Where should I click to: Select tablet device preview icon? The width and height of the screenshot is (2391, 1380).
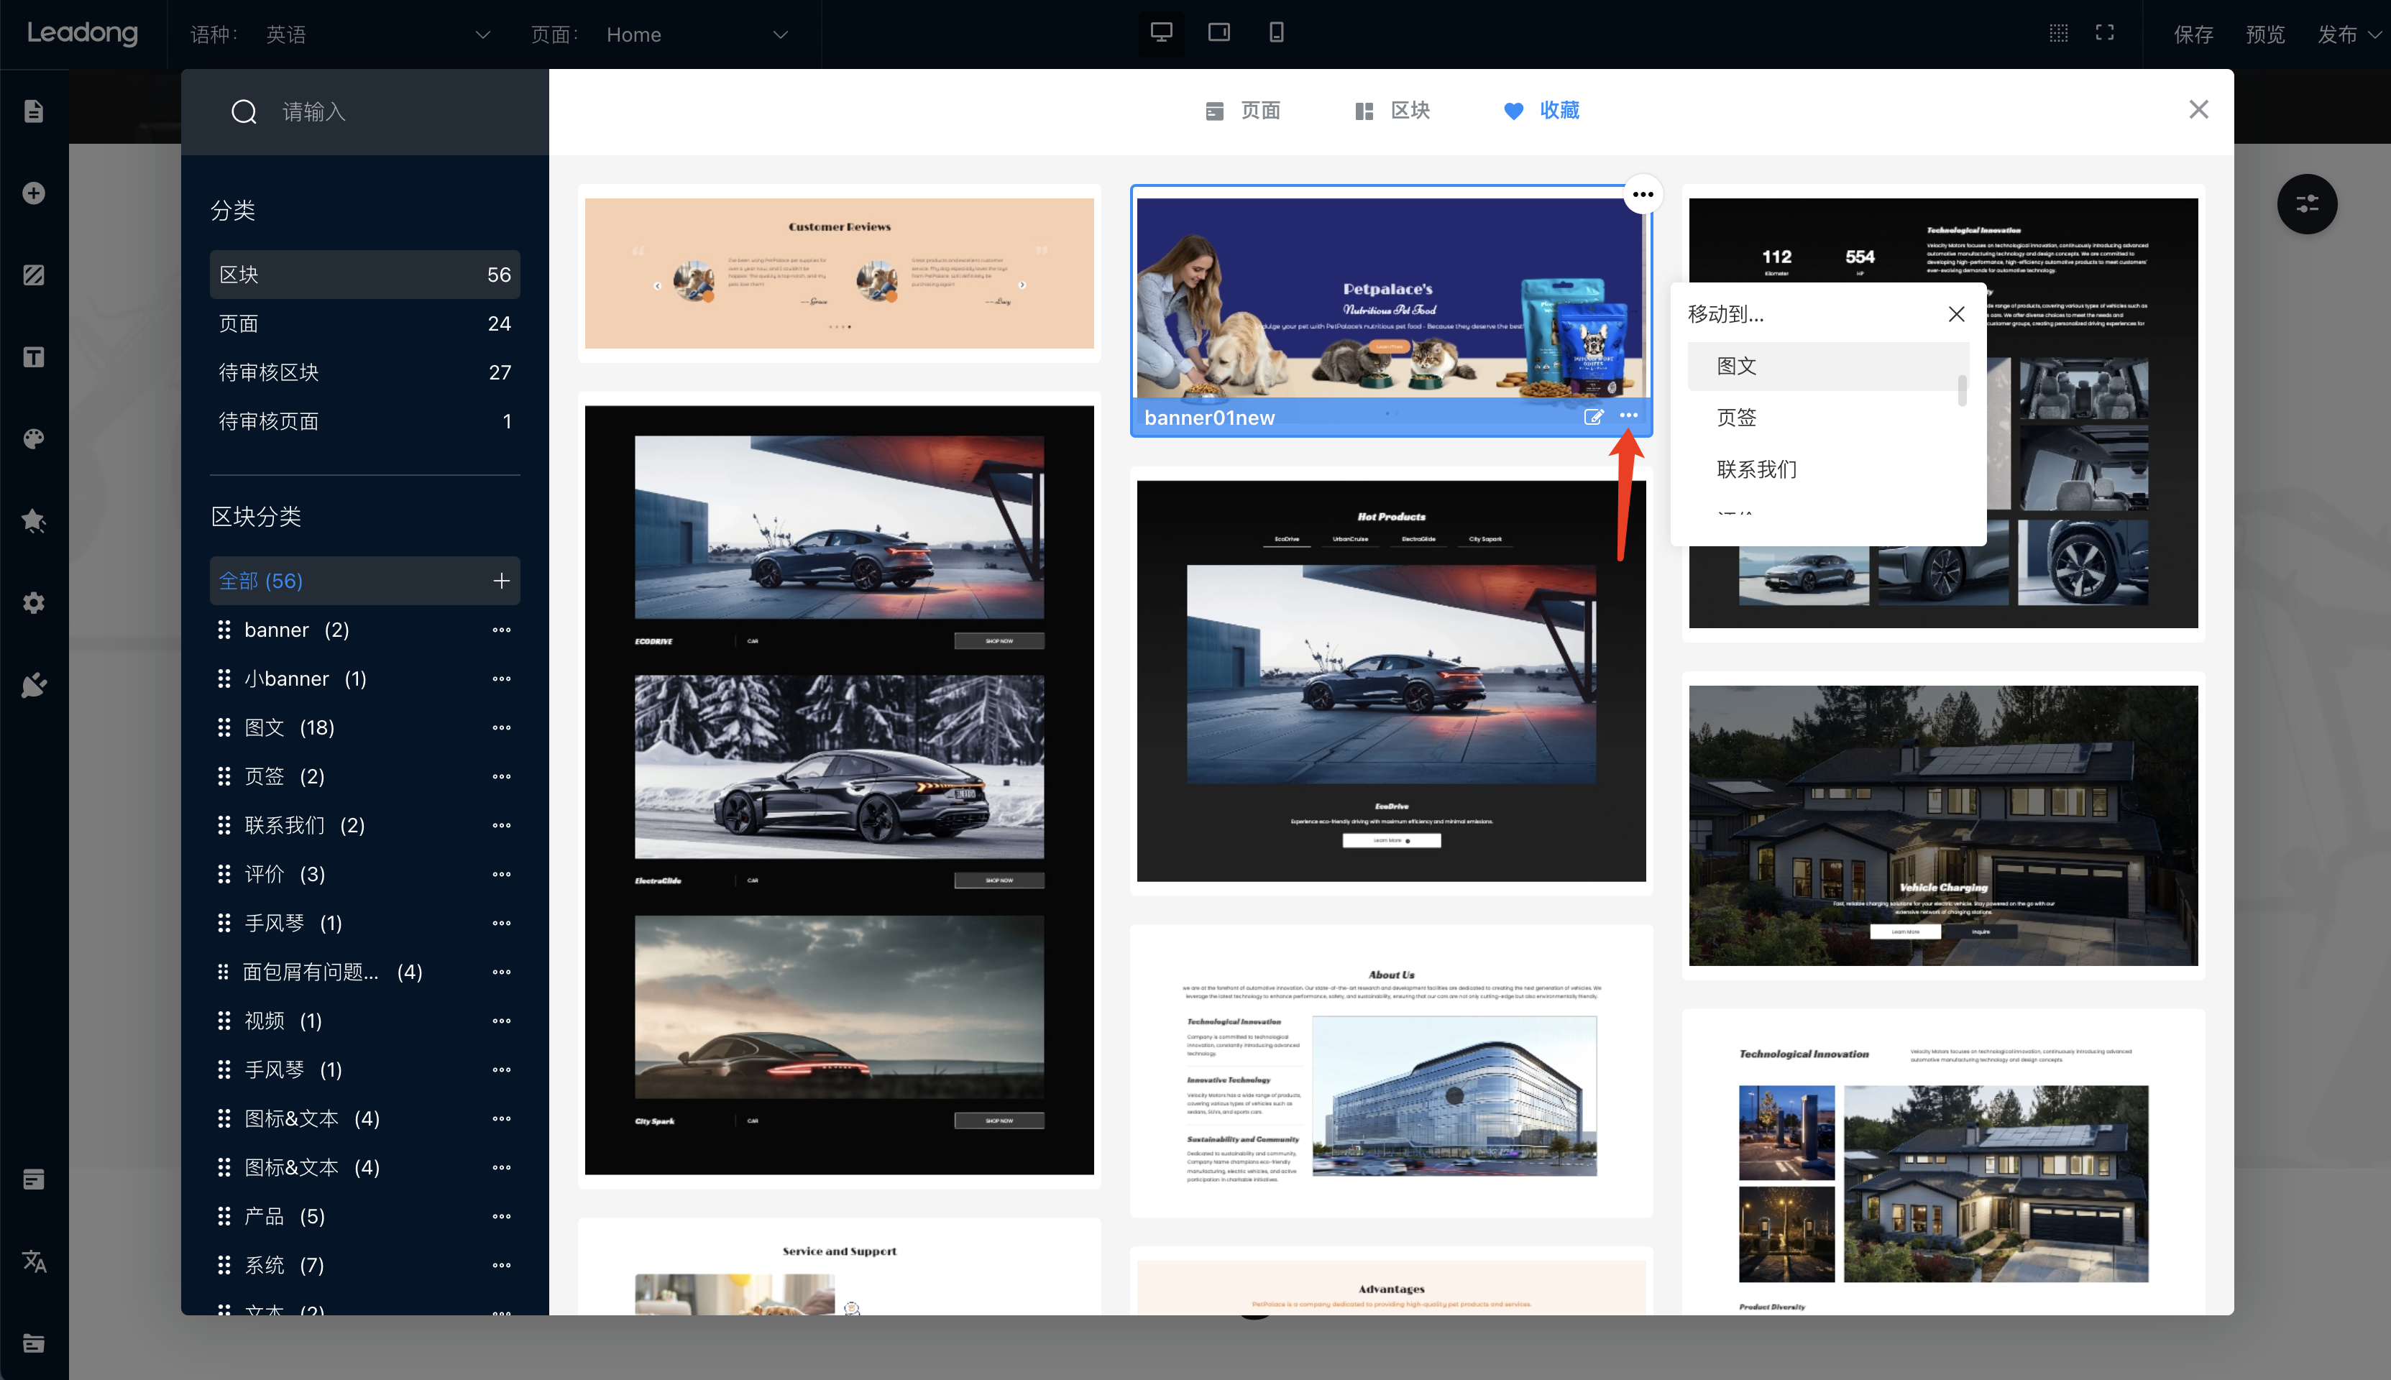point(1219,33)
